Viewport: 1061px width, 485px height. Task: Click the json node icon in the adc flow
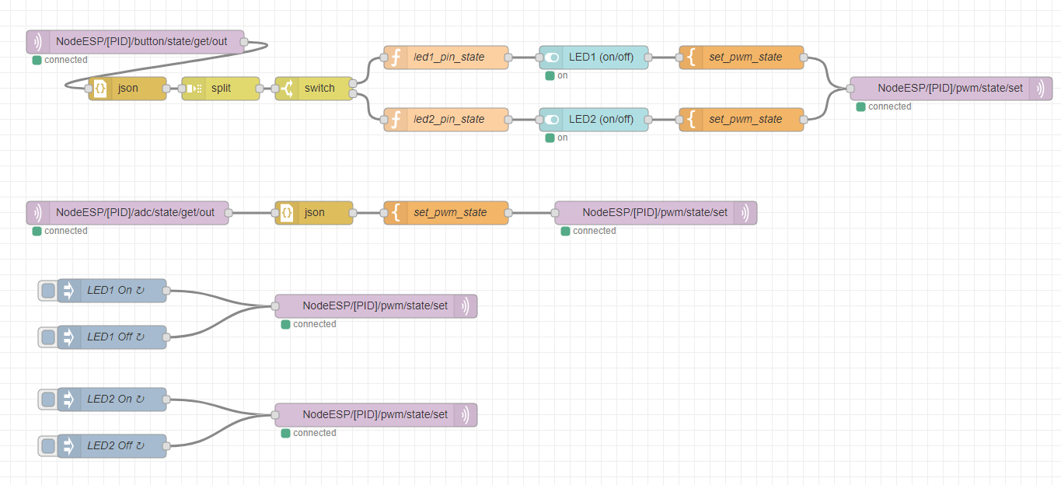click(x=287, y=213)
